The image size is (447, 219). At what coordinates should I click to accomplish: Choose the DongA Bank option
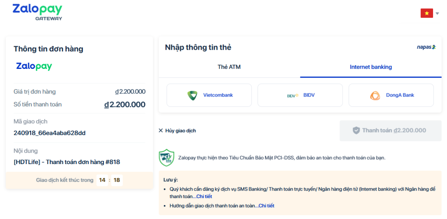click(x=391, y=95)
